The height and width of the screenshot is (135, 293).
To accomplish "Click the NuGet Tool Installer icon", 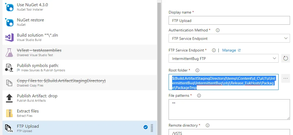I will pyautogui.click(x=10, y=7).
